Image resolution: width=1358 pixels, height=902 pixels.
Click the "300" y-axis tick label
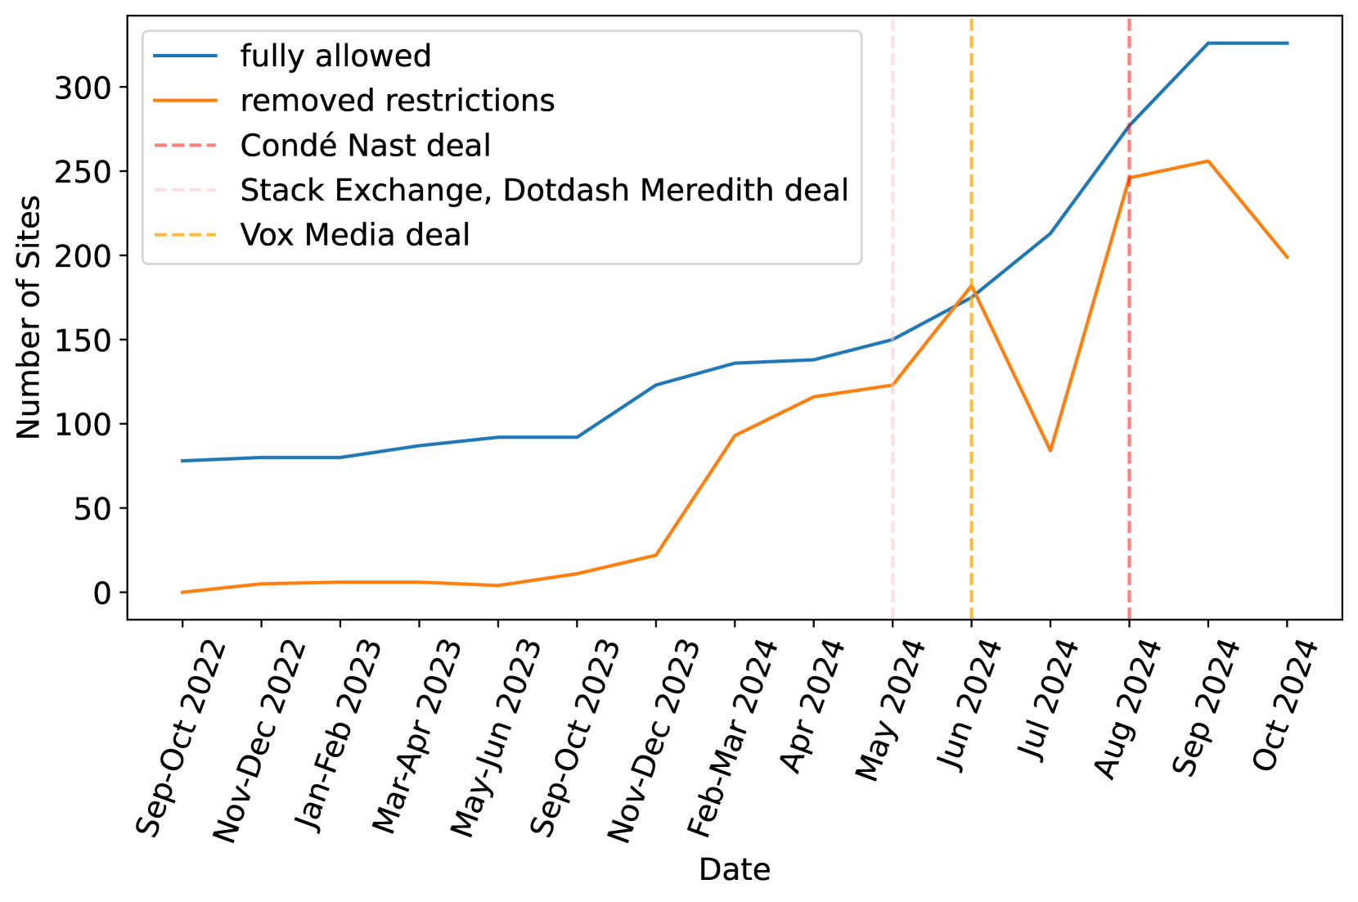(82, 88)
